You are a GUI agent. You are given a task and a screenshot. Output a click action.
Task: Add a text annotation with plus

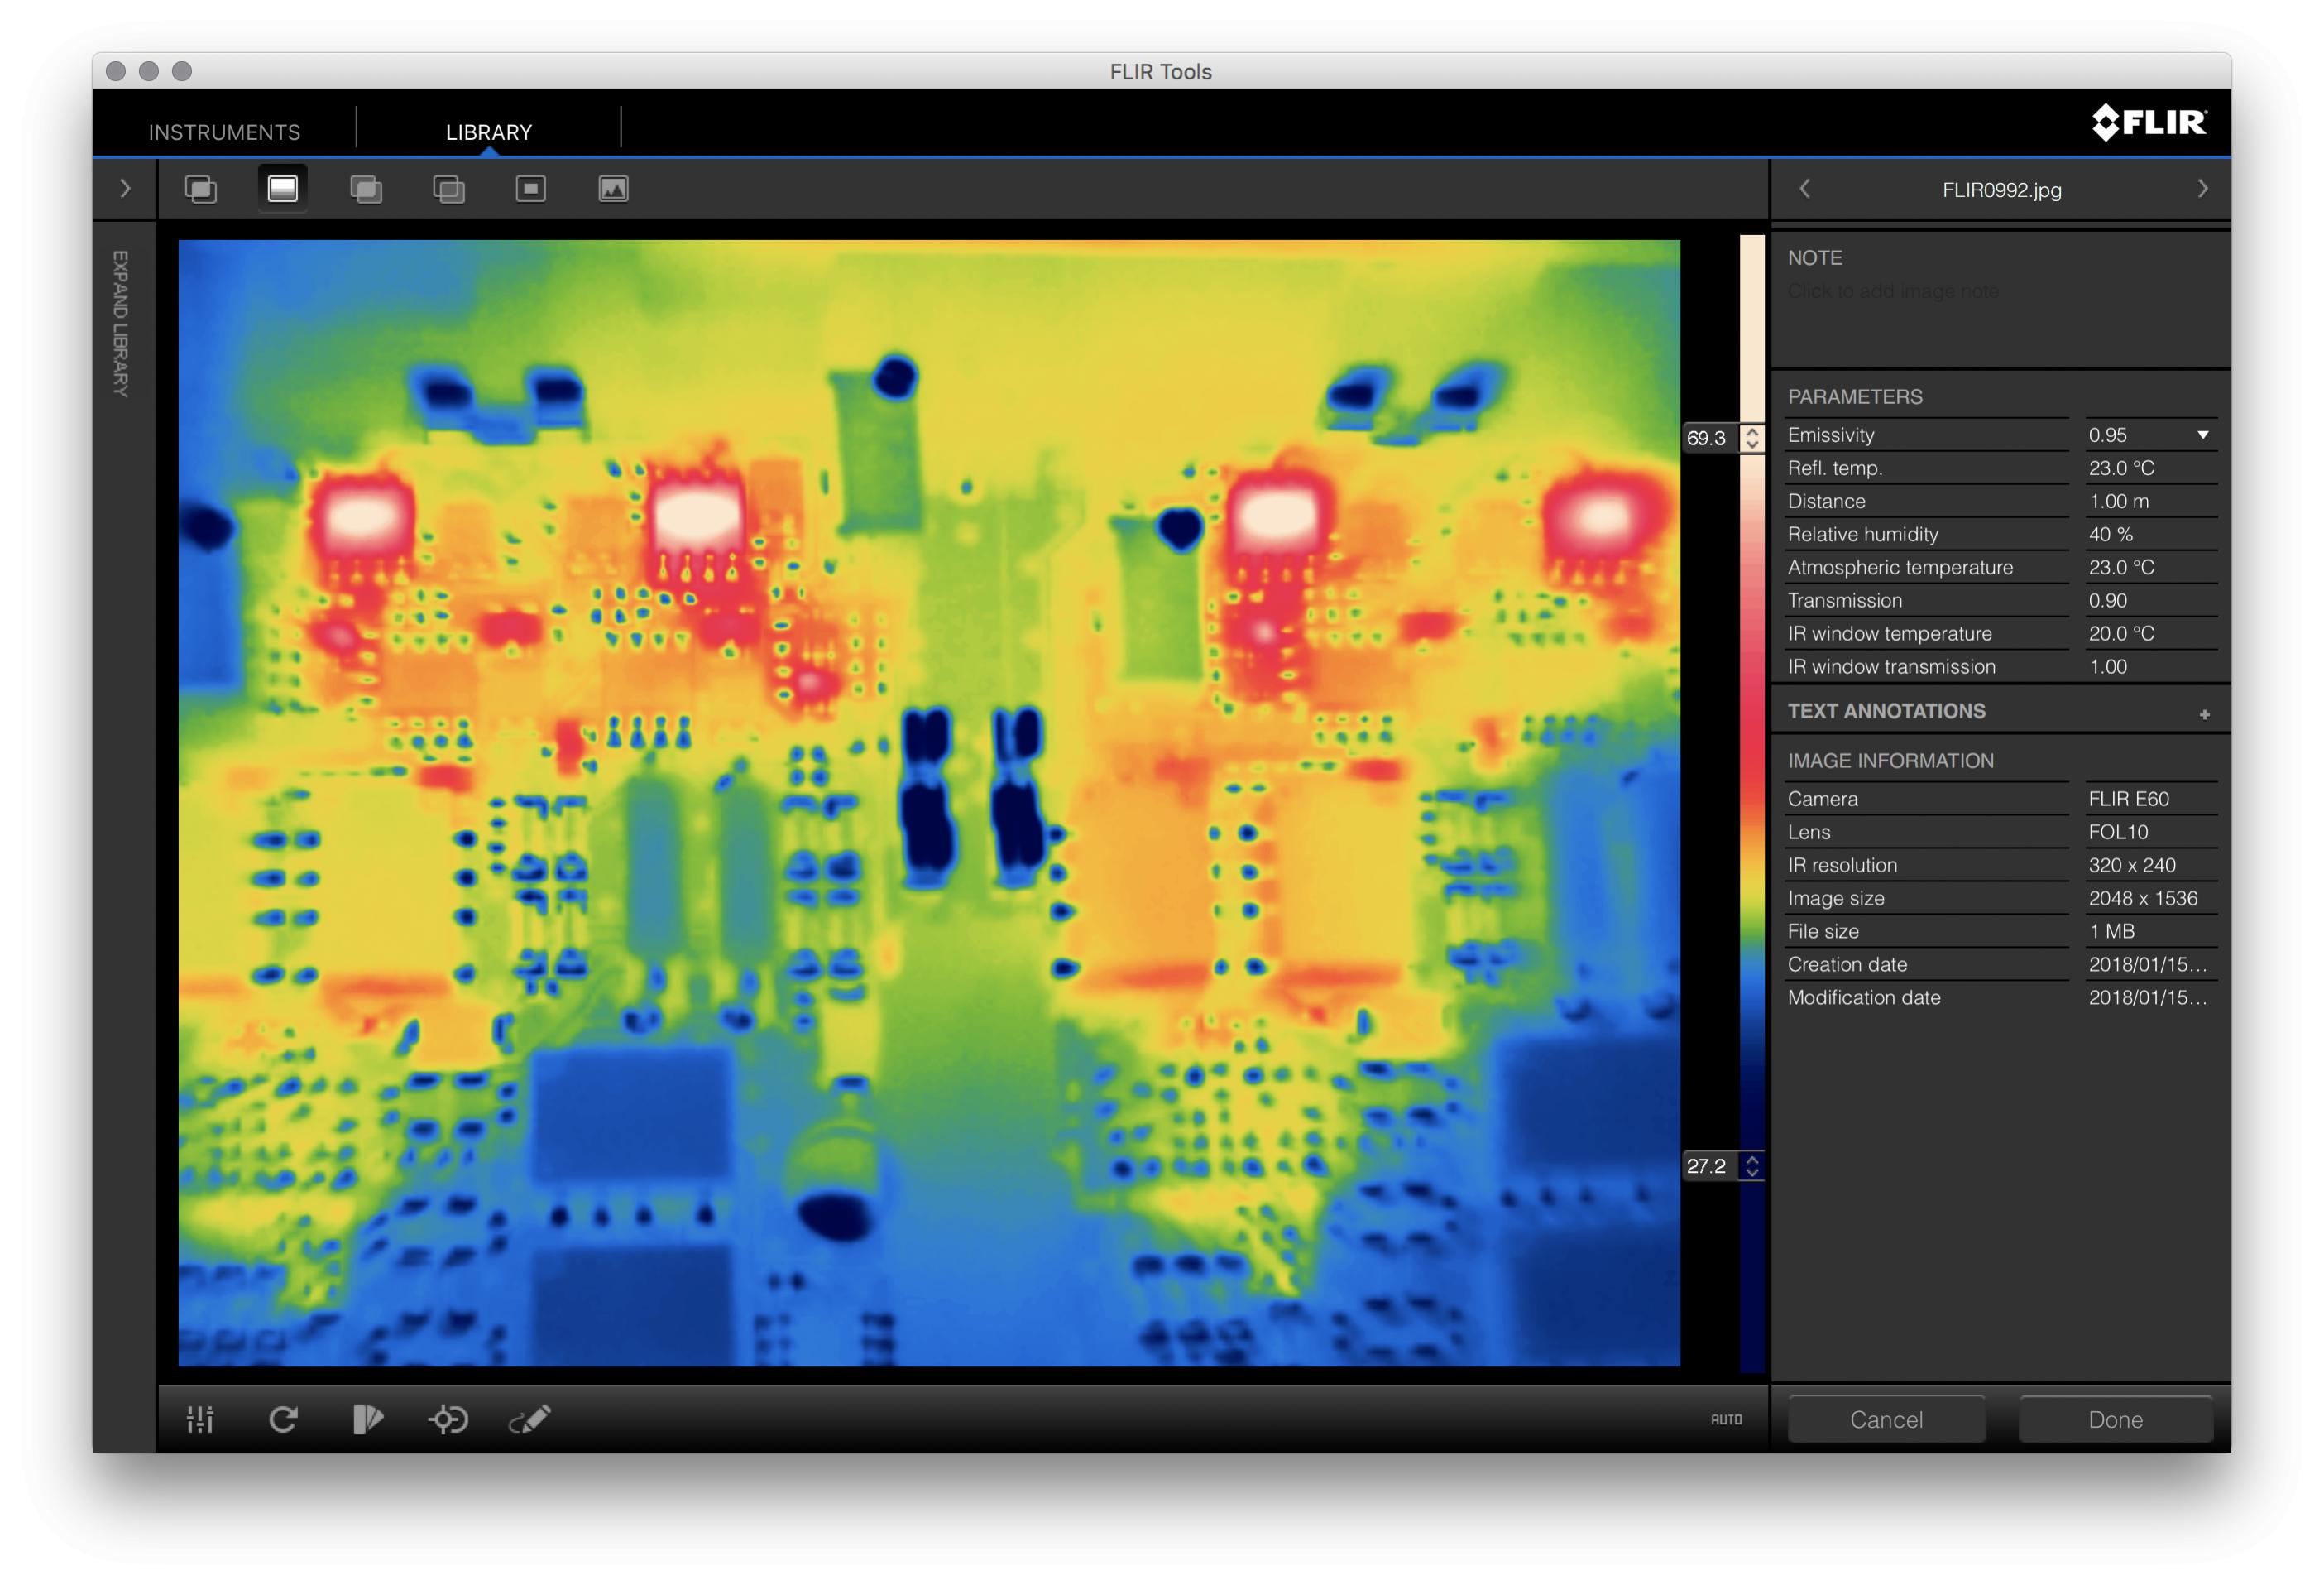(2204, 714)
